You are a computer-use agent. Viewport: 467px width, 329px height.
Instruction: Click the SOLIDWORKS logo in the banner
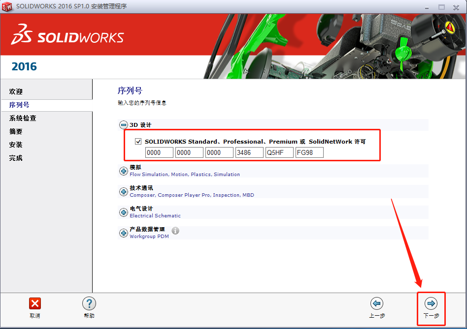point(67,35)
